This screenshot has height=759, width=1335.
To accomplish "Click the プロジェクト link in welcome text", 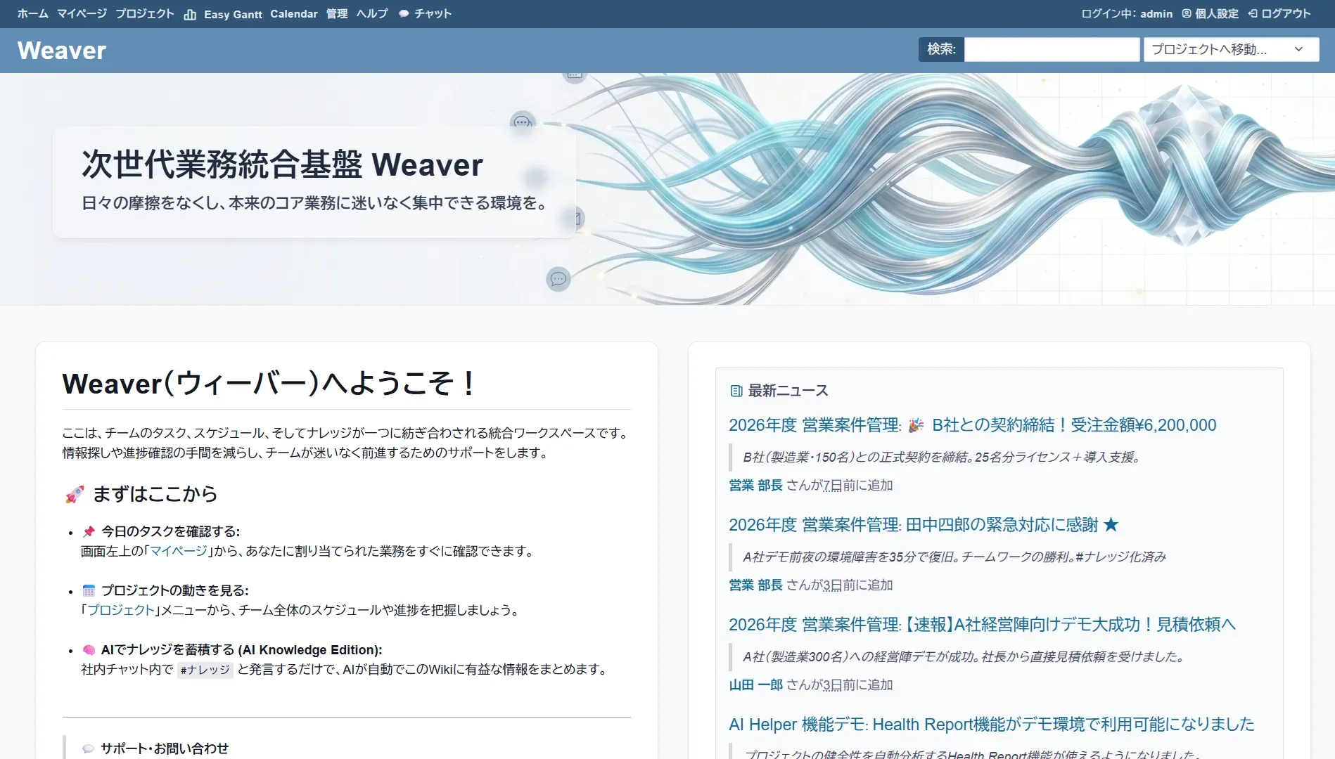I will (120, 610).
